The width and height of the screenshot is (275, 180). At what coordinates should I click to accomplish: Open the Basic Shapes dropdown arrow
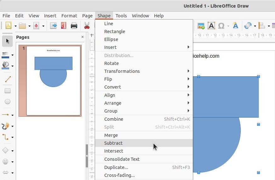tap(13, 151)
